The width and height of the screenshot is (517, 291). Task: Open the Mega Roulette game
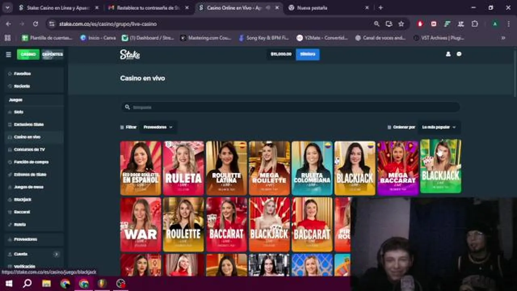(x=269, y=168)
